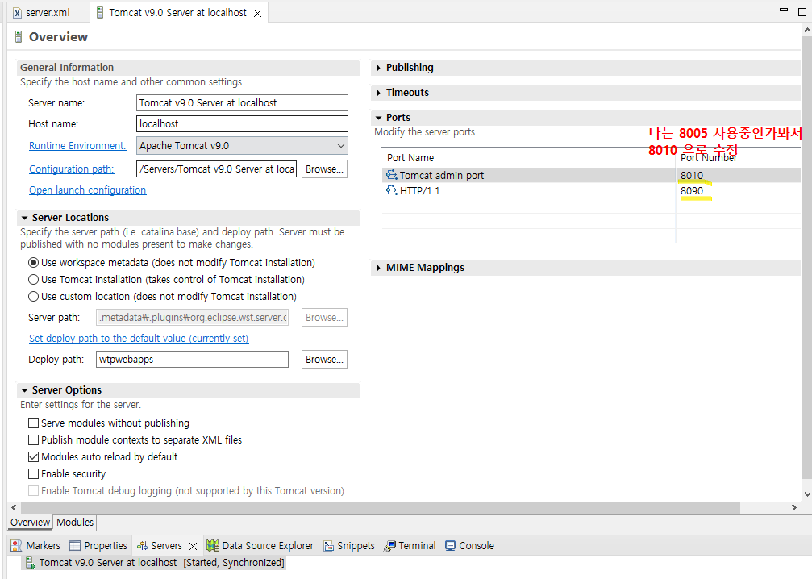This screenshot has height=579, width=812.
Task: Click the Servers view icon
Action: [142, 545]
